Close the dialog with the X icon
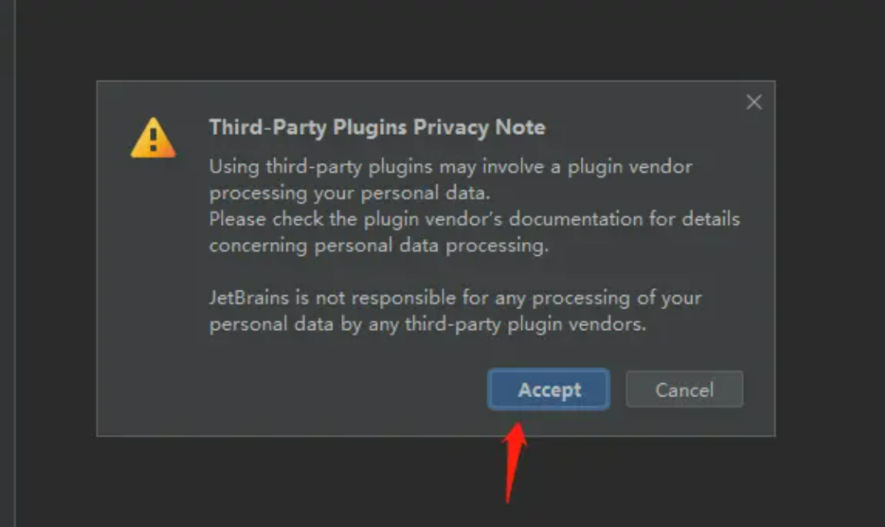The height and width of the screenshot is (527, 885). [x=754, y=102]
